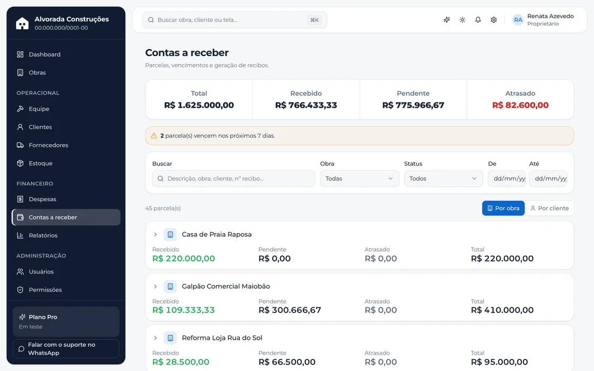This screenshot has height=371, width=594.
Task: Open Renata Azevedo profile menu
Action: [x=543, y=20]
